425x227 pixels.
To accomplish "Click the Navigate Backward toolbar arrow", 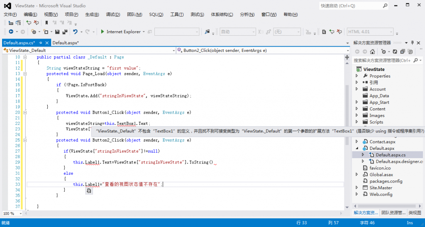I will pyautogui.click(x=11, y=32).
